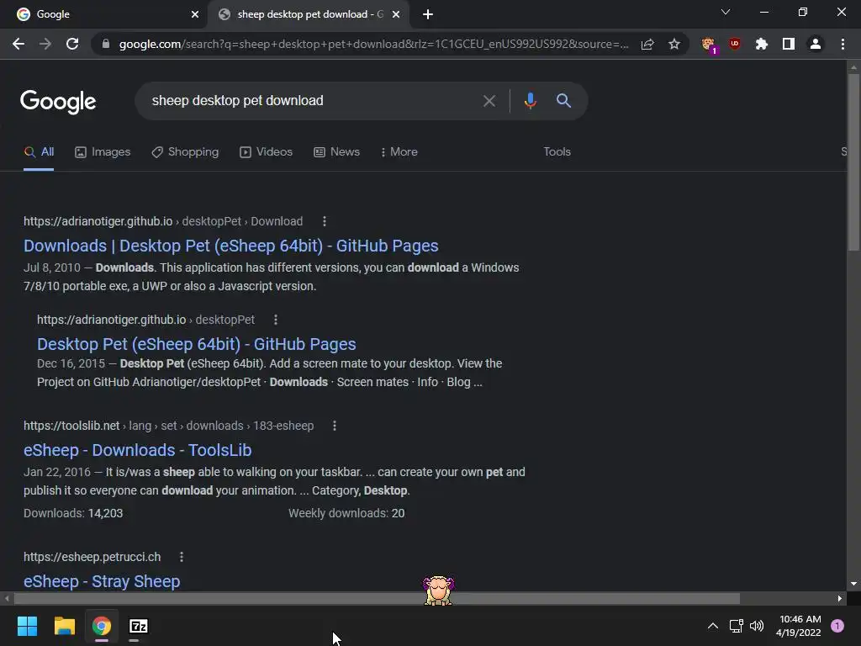Click the horizontal scrollbar thumb
861x646 pixels.
click(x=377, y=599)
